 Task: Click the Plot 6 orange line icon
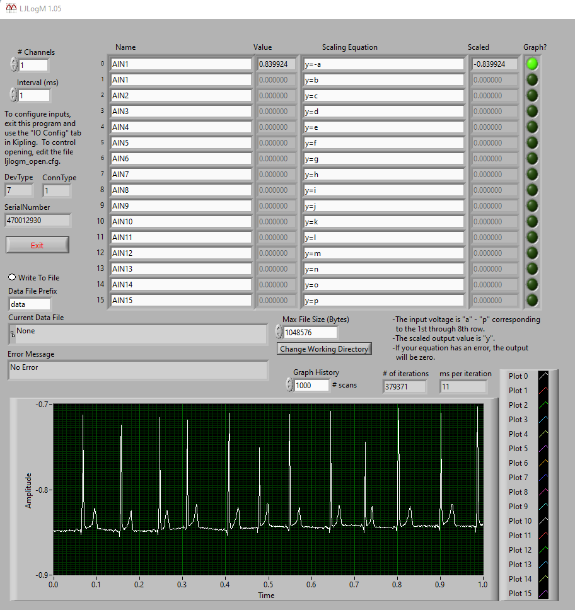point(544,463)
